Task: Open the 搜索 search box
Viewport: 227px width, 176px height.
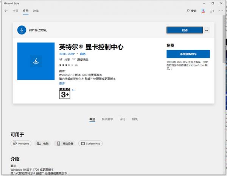Action: [191, 11]
